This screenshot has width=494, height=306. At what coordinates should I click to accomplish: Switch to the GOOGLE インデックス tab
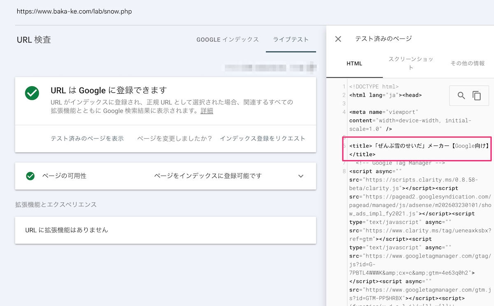tap(227, 39)
